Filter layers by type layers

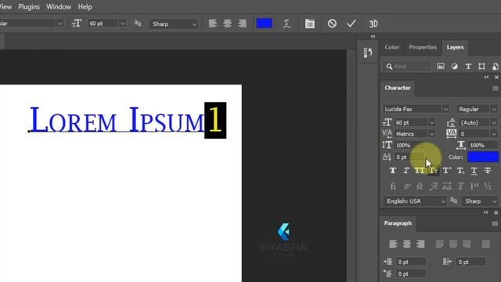(468, 66)
